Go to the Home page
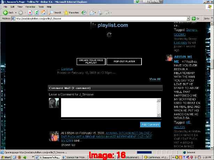 (44, 13)
